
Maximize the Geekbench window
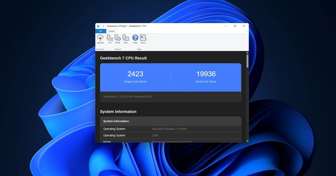[235, 26]
